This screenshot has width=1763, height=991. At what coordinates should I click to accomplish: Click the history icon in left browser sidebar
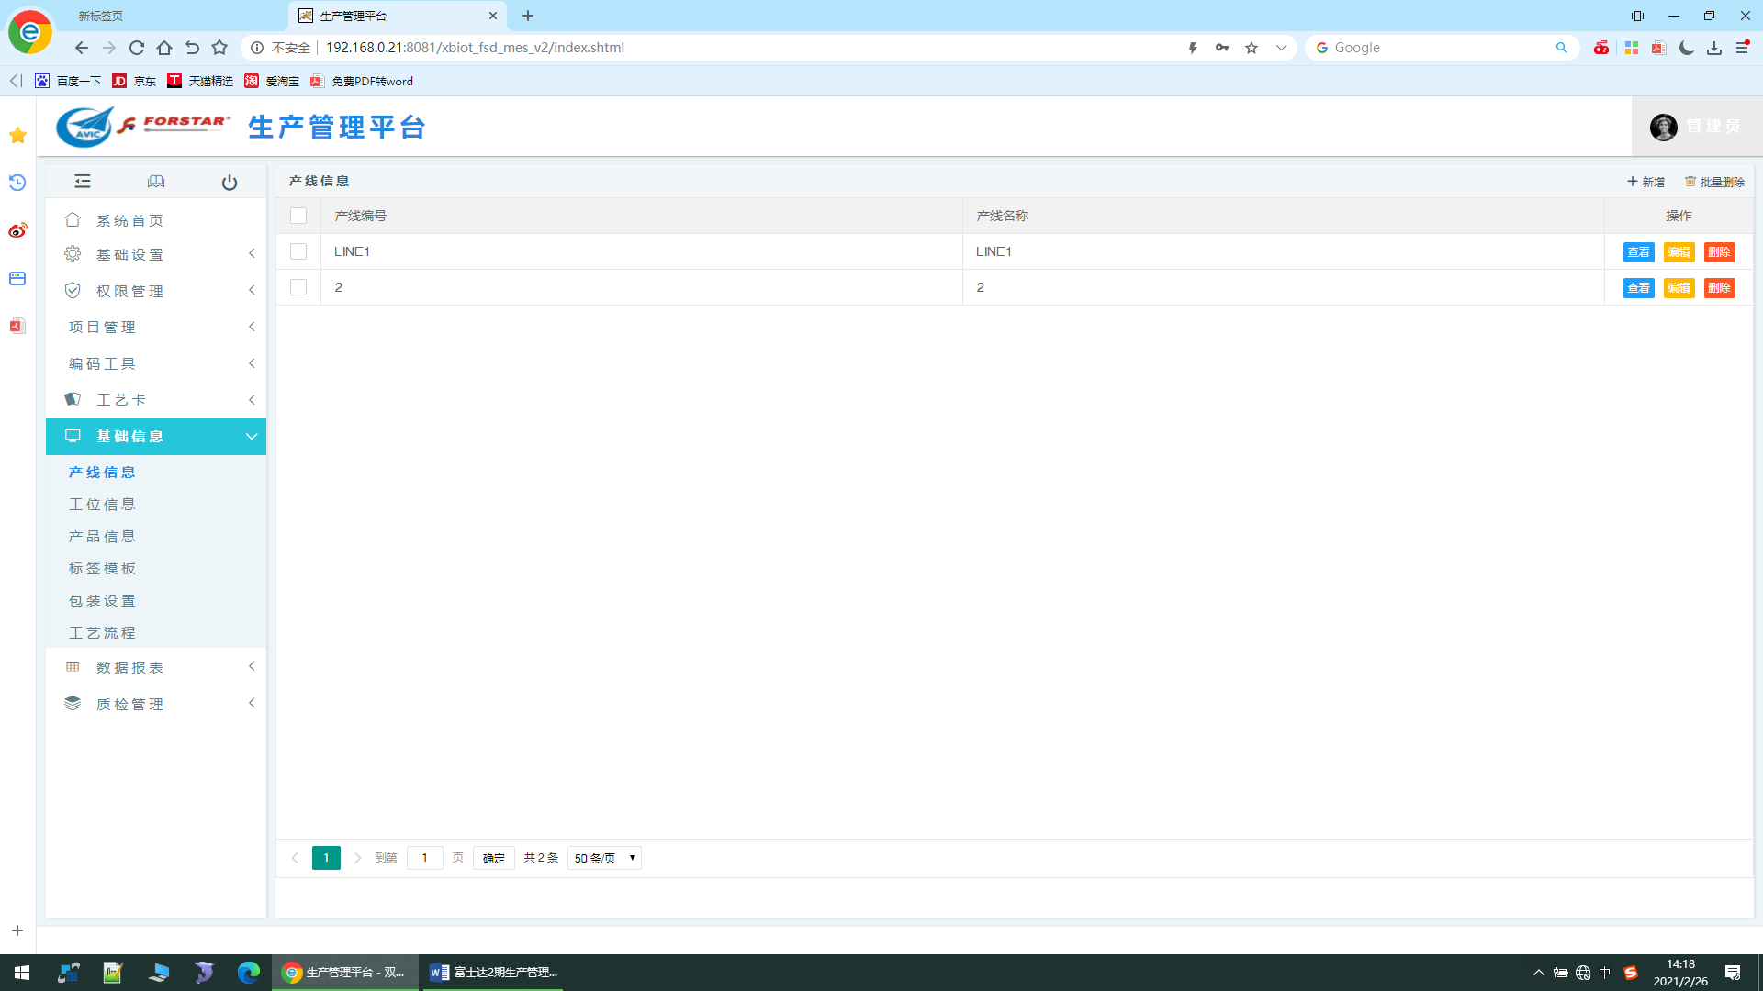pos(17,183)
